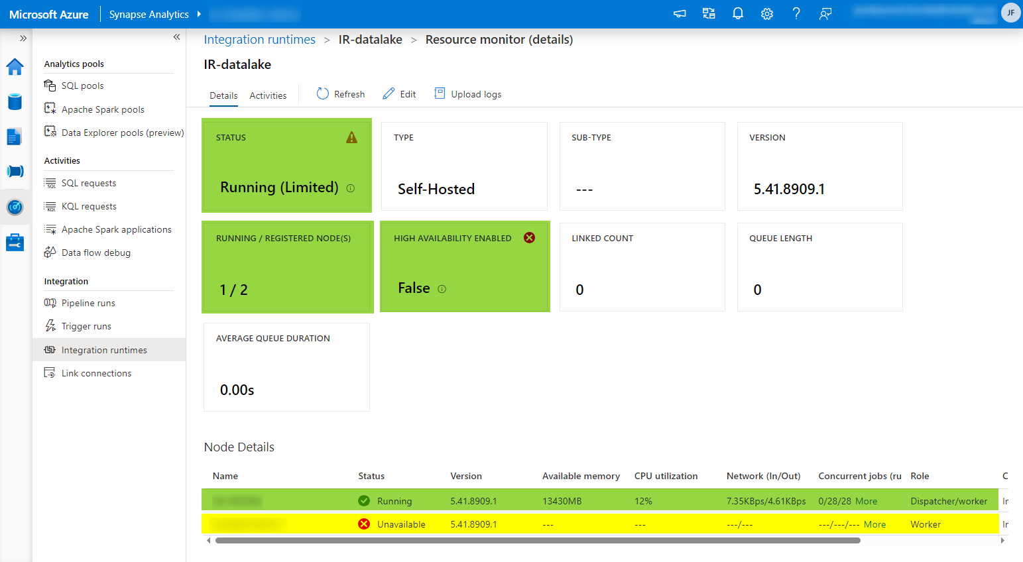Viewport: 1023px width, 562px height.
Task: Open the Manage hub toolbox icon
Action: pyautogui.click(x=15, y=242)
